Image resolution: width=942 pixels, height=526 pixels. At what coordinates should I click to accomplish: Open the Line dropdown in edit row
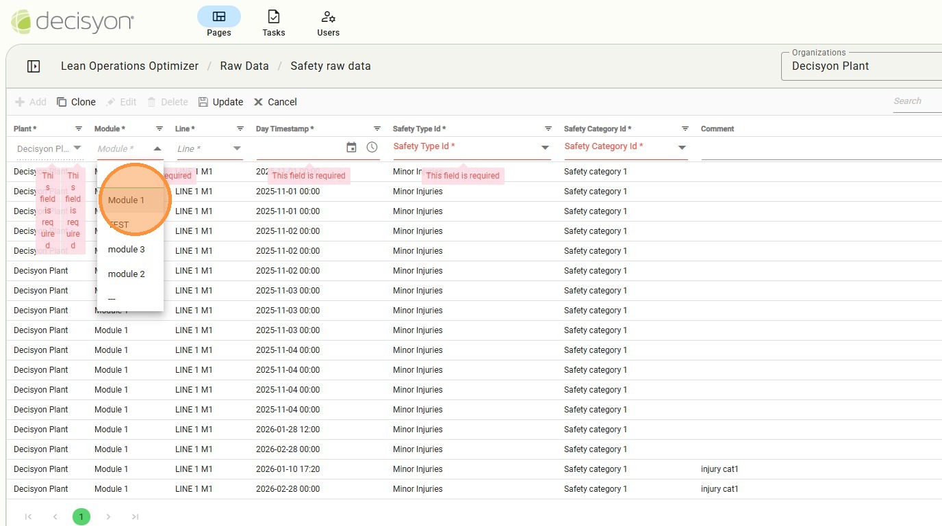click(x=237, y=148)
